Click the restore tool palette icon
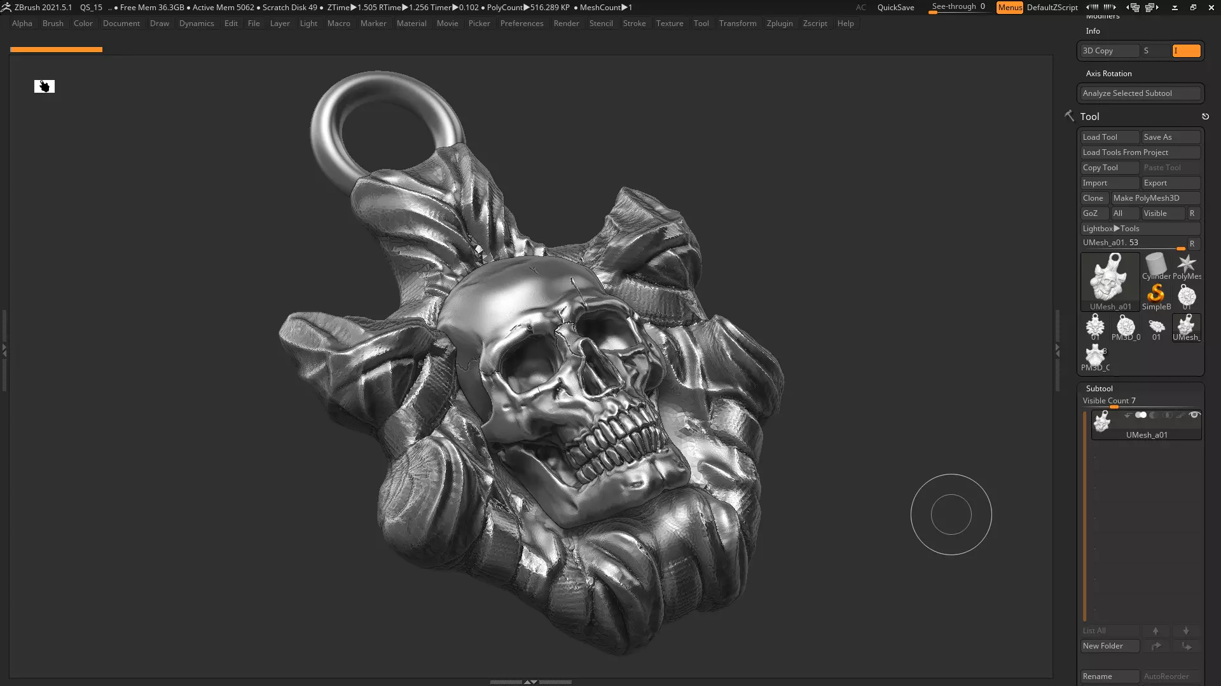This screenshot has height=686, width=1221. point(1205,116)
